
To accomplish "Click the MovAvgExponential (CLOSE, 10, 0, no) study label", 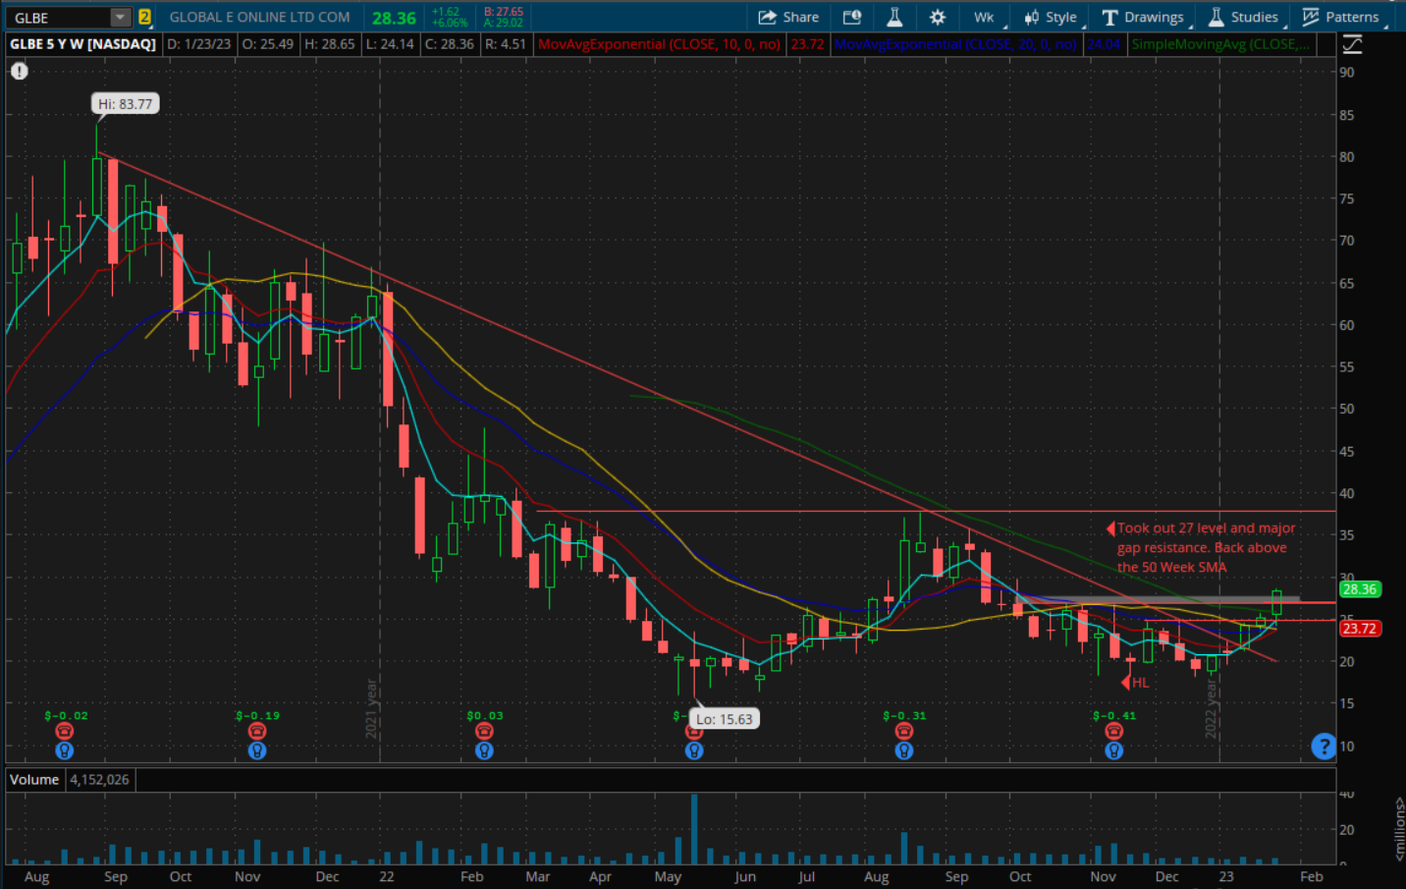I will coord(659,44).
